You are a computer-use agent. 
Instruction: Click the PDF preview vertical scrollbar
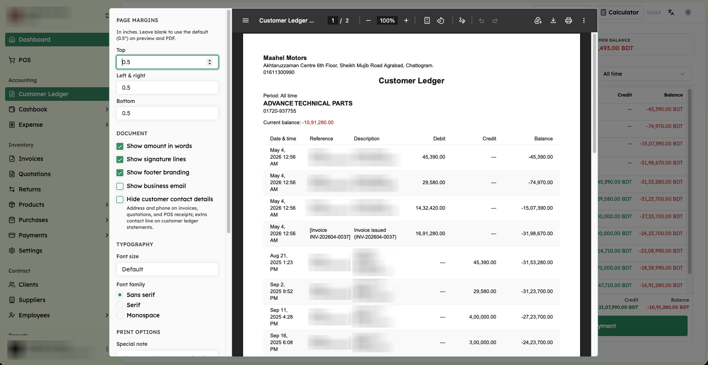595,93
